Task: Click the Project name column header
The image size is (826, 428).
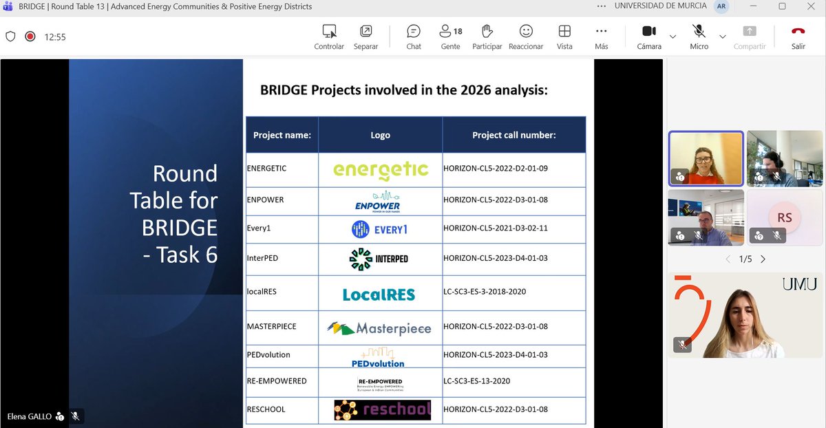Action: (x=282, y=135)
